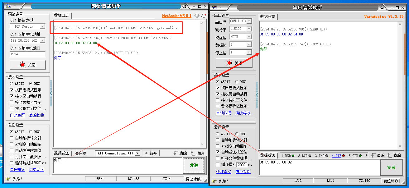Image resolution: width=409 pixels, height=188 pixels.
Task: Click 复位计数 in NetAssist status bar
Action: pyautogui.click(x=194, y=179)
